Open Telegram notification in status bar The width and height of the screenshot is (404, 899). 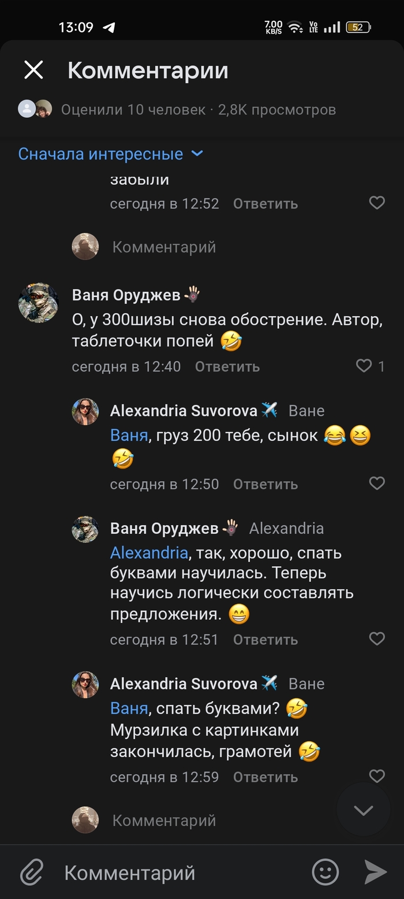click(x=109, y=27)
